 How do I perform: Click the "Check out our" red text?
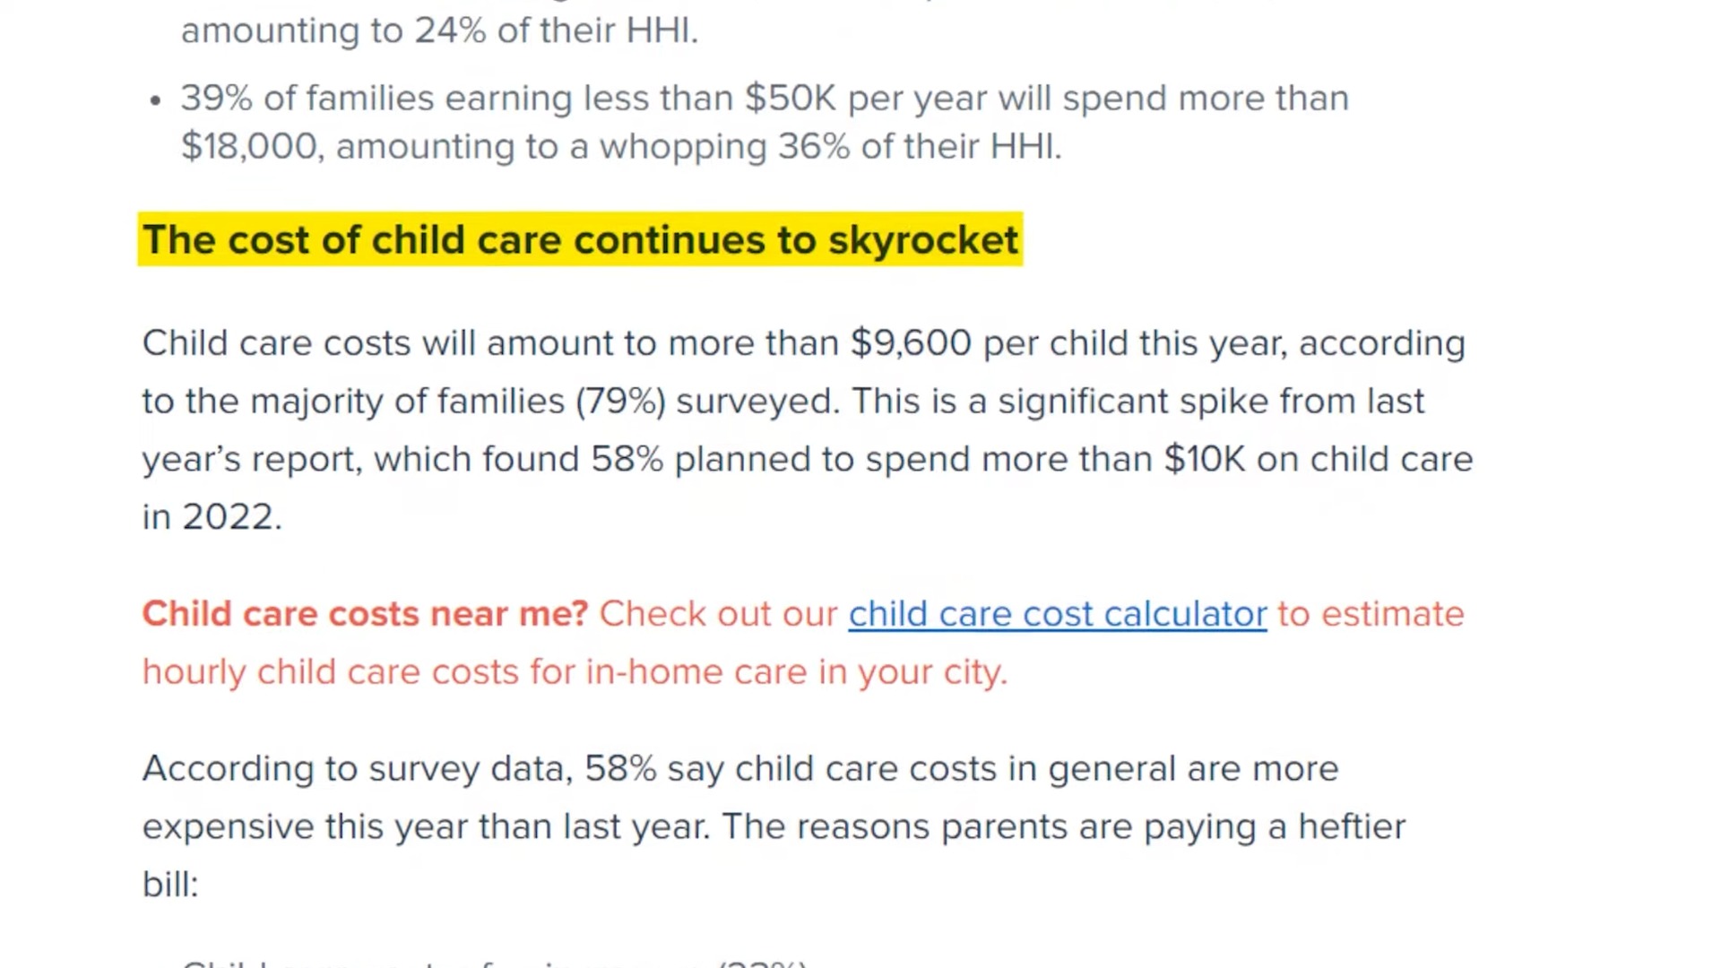click(718, 614)
